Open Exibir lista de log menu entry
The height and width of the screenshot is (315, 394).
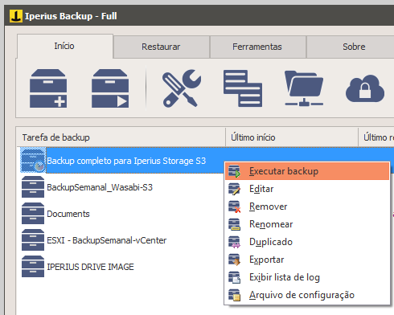[307, 277]
